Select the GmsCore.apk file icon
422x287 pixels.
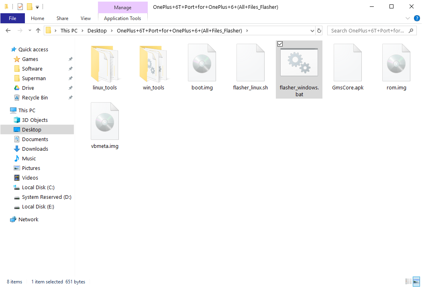pyautogui.click(x=348, y=63)
